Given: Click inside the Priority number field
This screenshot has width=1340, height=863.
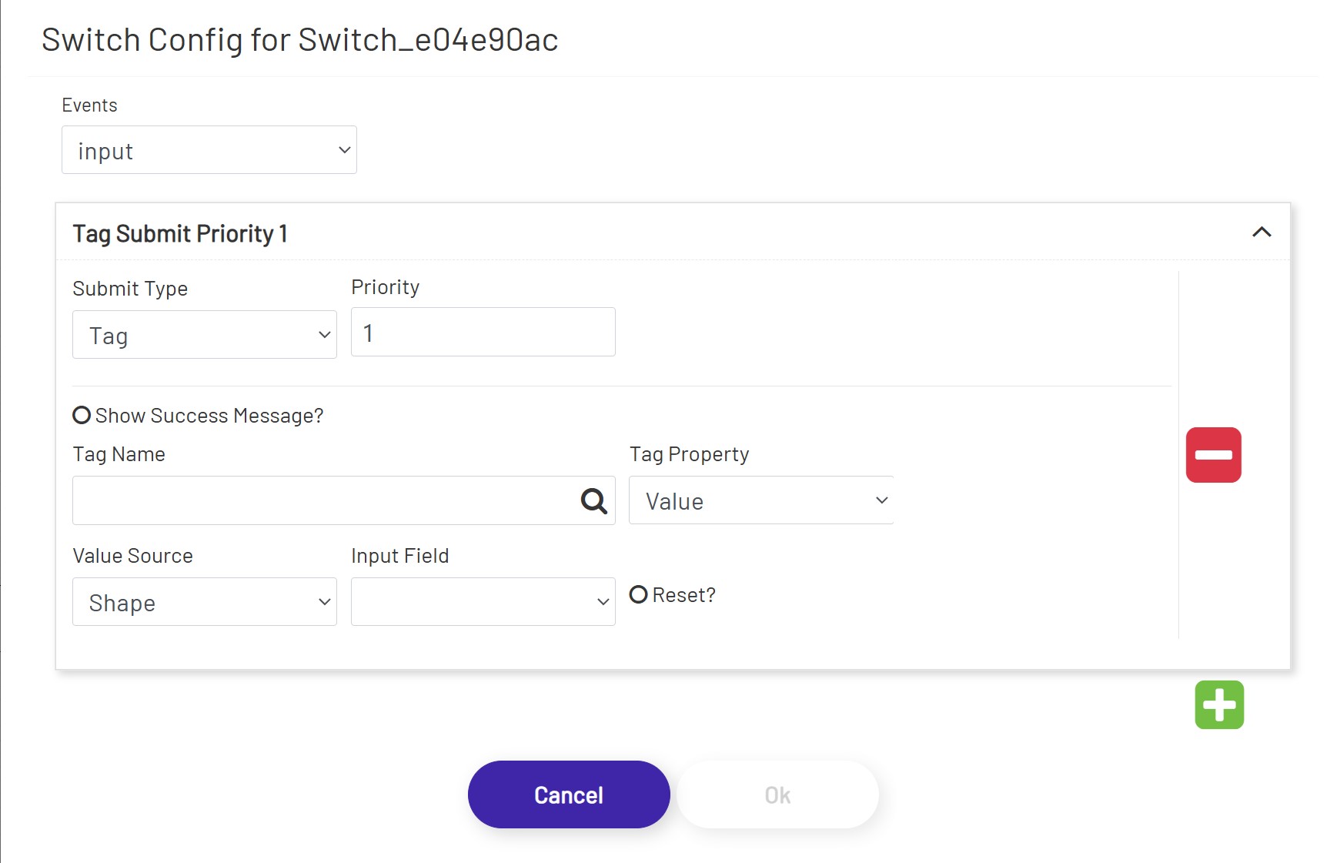Looking at the screenshot, I should tap(483, 332).
